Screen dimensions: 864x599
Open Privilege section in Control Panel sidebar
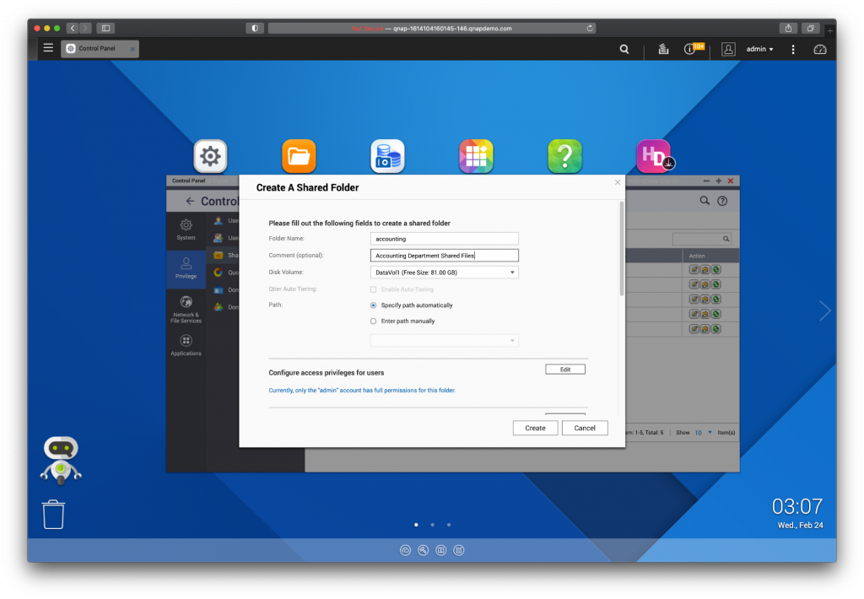pos(186,268)
